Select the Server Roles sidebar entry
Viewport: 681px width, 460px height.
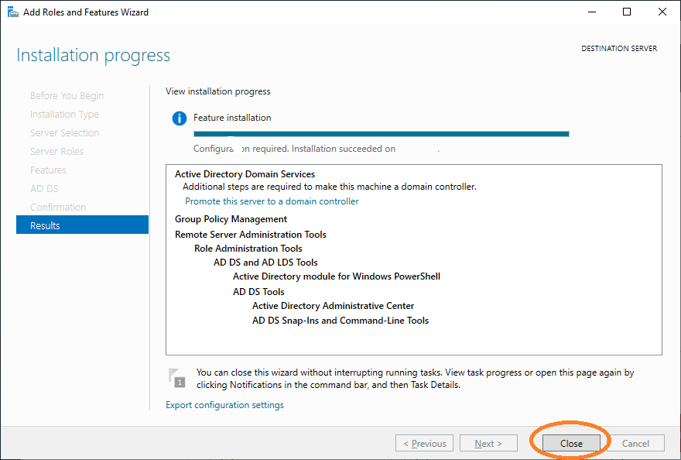pyautogui.click(x=60, y=151)
